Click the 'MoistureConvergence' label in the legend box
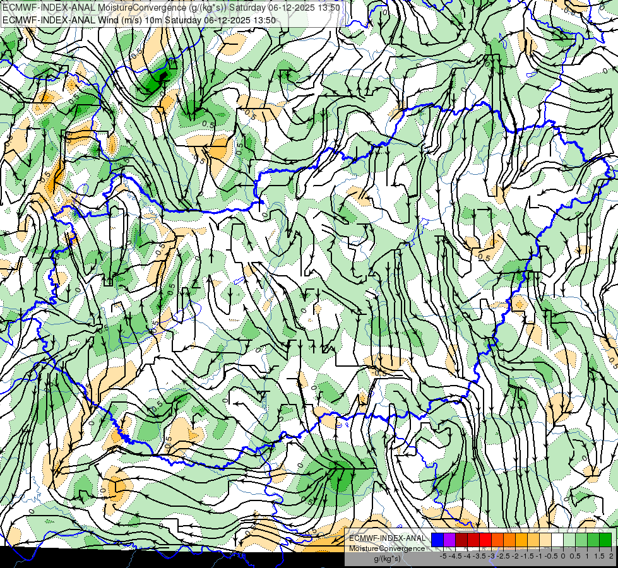The width and height of the screenshot is (618, 568). 387,548
